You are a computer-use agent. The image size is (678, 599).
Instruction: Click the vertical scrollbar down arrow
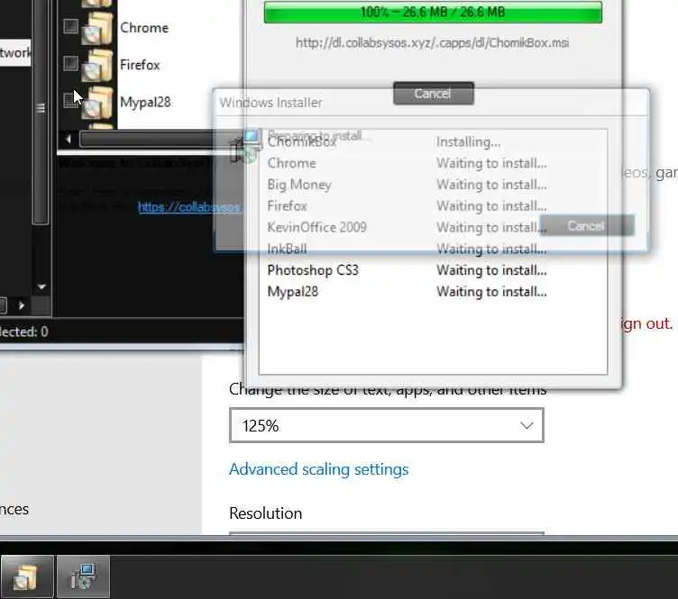(41, 286)
